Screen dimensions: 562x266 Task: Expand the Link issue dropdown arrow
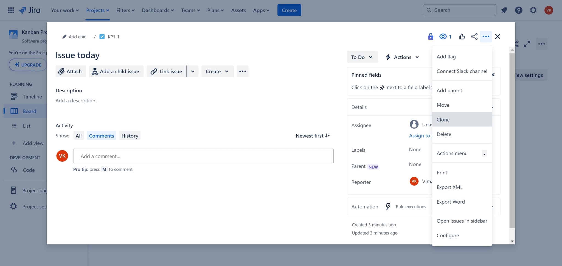coord(193,71)
